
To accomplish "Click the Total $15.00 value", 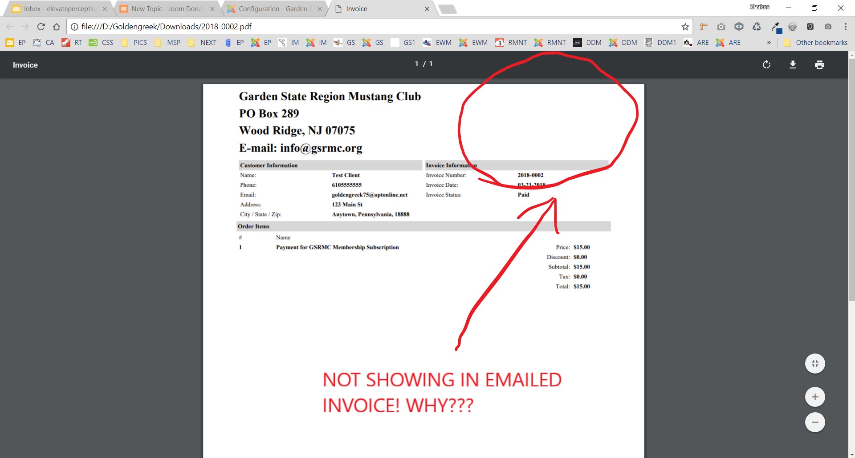I will (x=582, y=286).
